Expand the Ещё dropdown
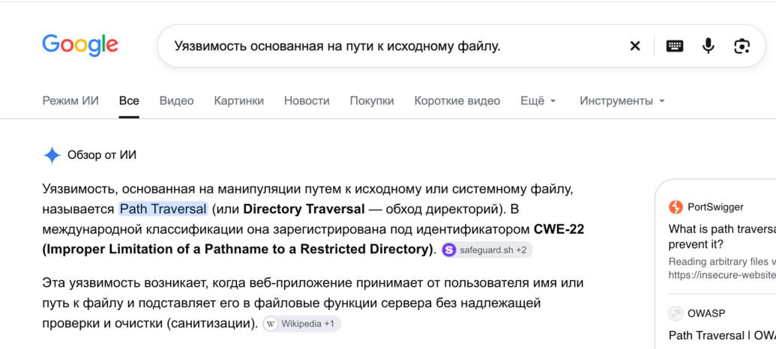Image resolution: width=776 pixels, height=349 pixels. coord(538,101)
